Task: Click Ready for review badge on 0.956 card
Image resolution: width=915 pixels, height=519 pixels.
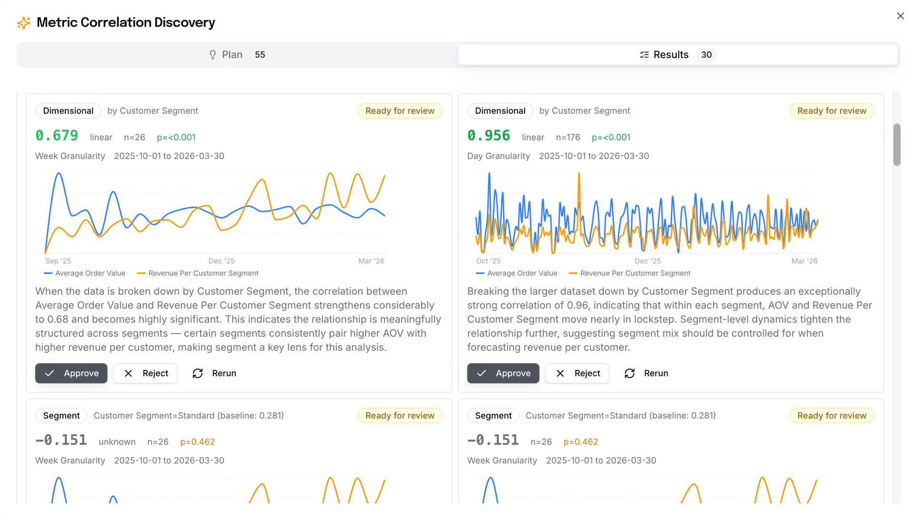Action: click(832, 111)
